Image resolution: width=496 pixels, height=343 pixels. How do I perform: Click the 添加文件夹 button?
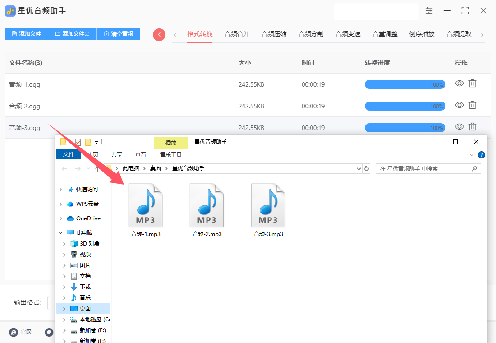[72, 33]
